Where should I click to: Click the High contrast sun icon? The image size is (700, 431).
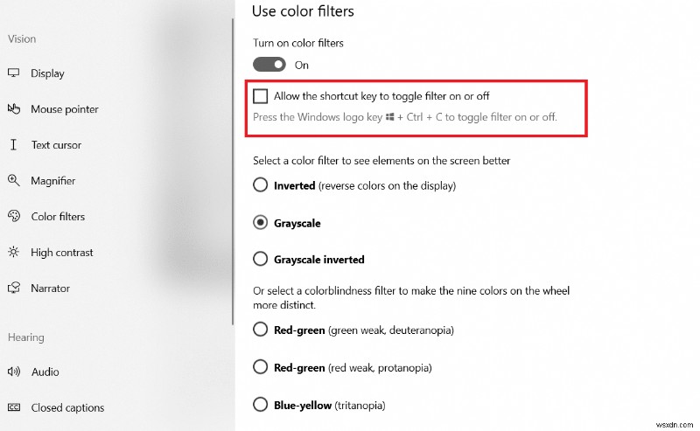(x=14, y=253)
